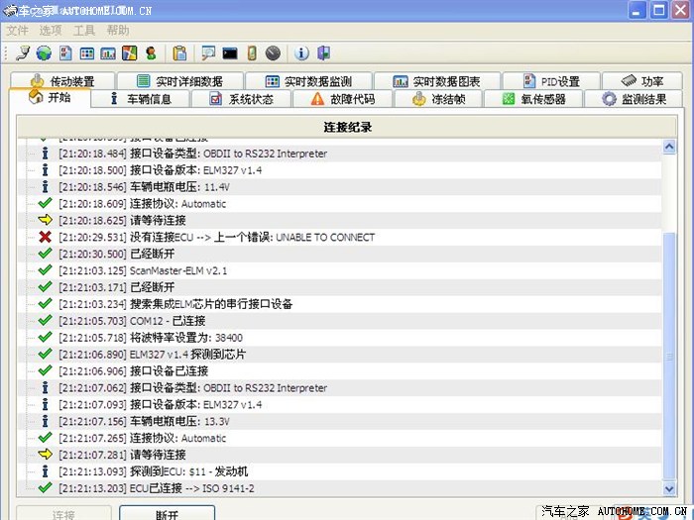The height and width of the screenshot is (520, 694).
Task: Click the clipboard icon in toolbar
Action: [179, 52]
